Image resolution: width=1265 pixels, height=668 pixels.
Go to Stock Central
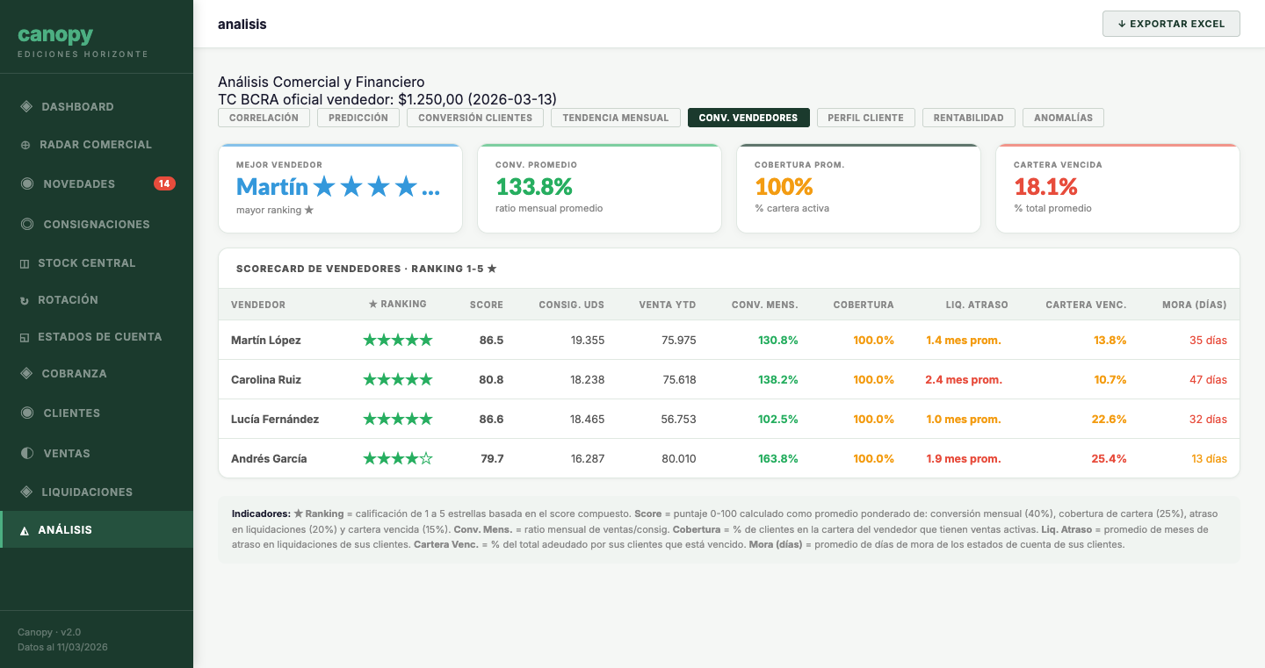pyautogui.click(x=97, y=263)
